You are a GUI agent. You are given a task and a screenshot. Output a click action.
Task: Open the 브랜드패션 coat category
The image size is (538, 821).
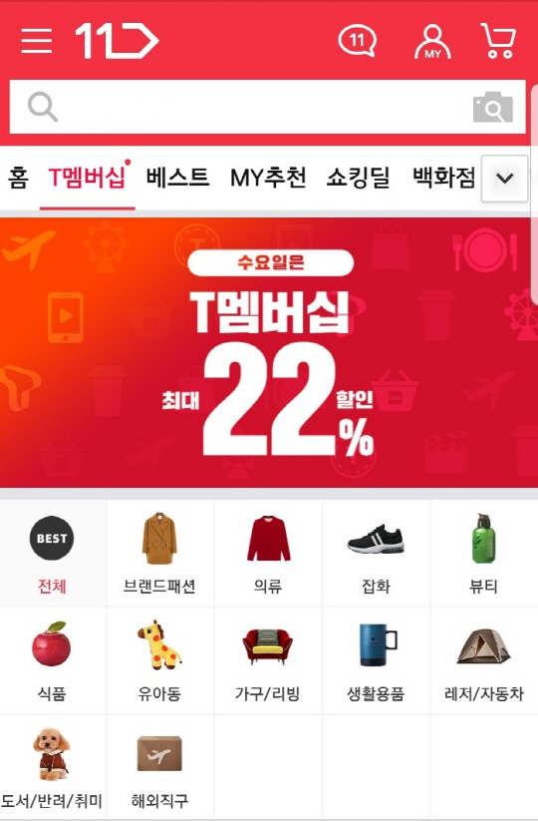coord(160,553)
